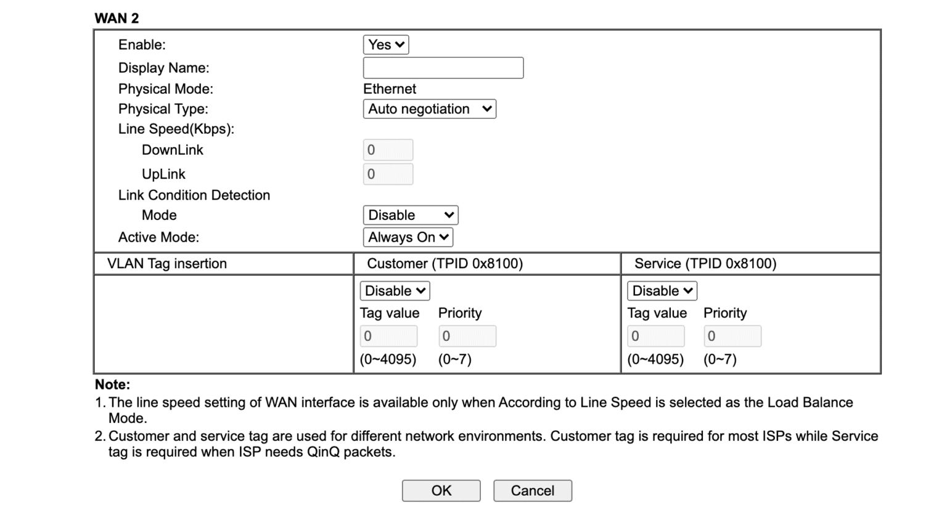The width and height of the screenshot is (947, 506).
Task: Open the Active Mode dropdown
Action: 408,237
